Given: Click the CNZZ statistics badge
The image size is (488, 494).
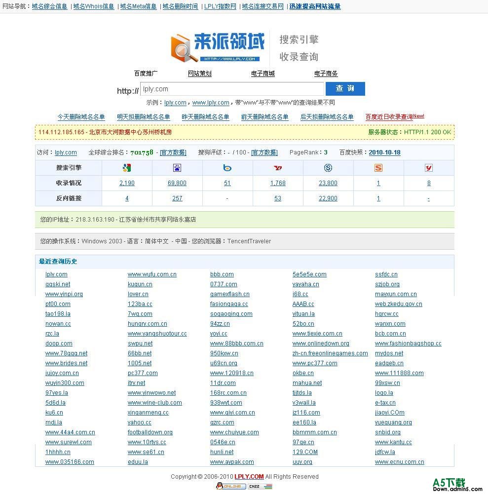Looking at the screenshot, I should point(260,487).
